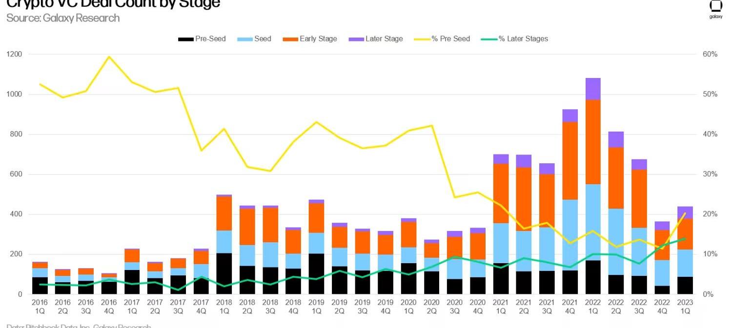Click 'Source: Galaxy Research' subtitle text
The width and height of the screenshot is (732, 328).
click(63, 19)
